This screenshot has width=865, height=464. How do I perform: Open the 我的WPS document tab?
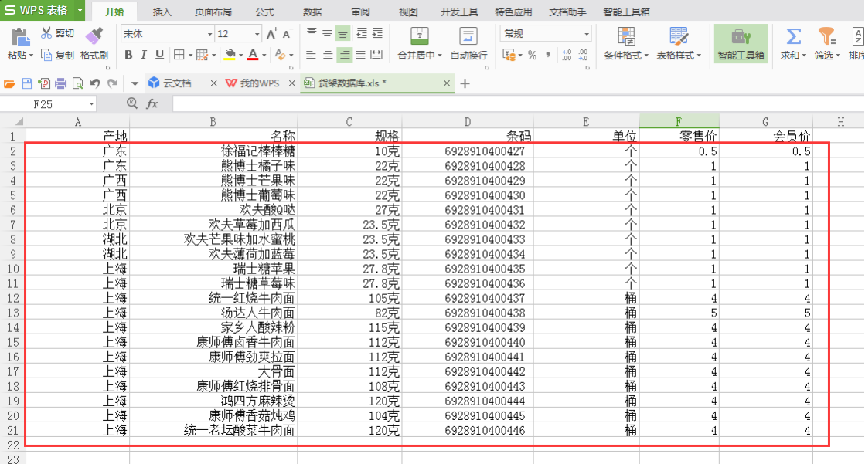(259, 83)
